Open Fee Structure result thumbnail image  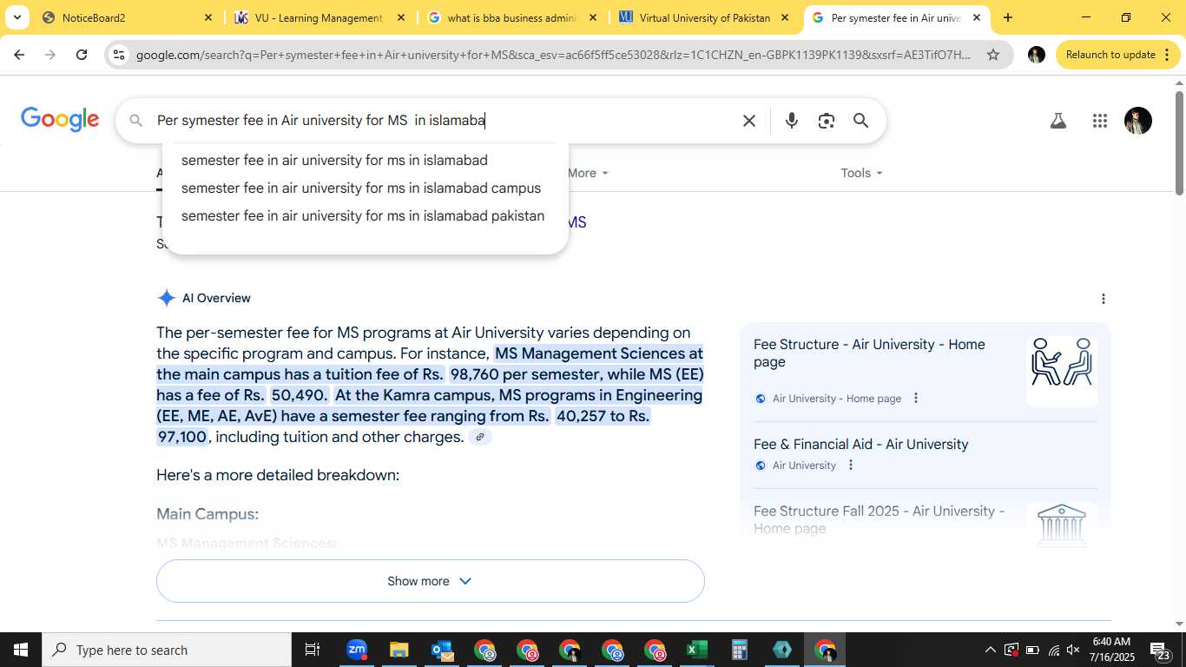coord(1062,372)
